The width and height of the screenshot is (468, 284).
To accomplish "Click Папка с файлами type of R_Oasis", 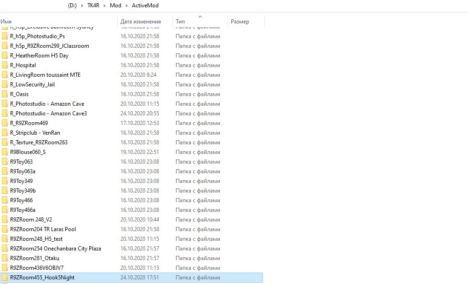I will coord(198,94).
